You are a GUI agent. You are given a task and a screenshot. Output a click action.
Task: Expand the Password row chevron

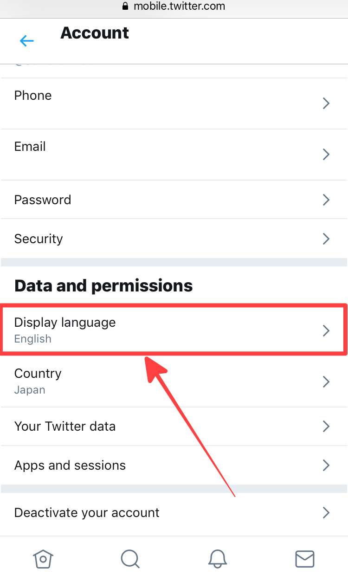coord(326,200)
